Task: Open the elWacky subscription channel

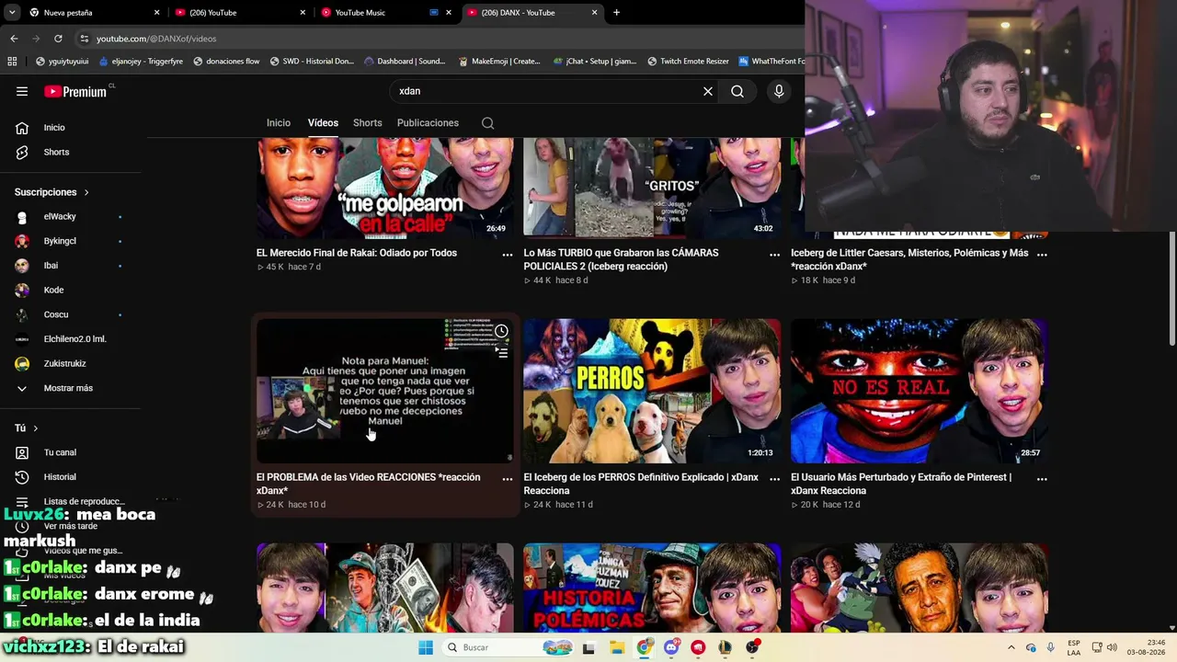Action: [x=70, y=217]
